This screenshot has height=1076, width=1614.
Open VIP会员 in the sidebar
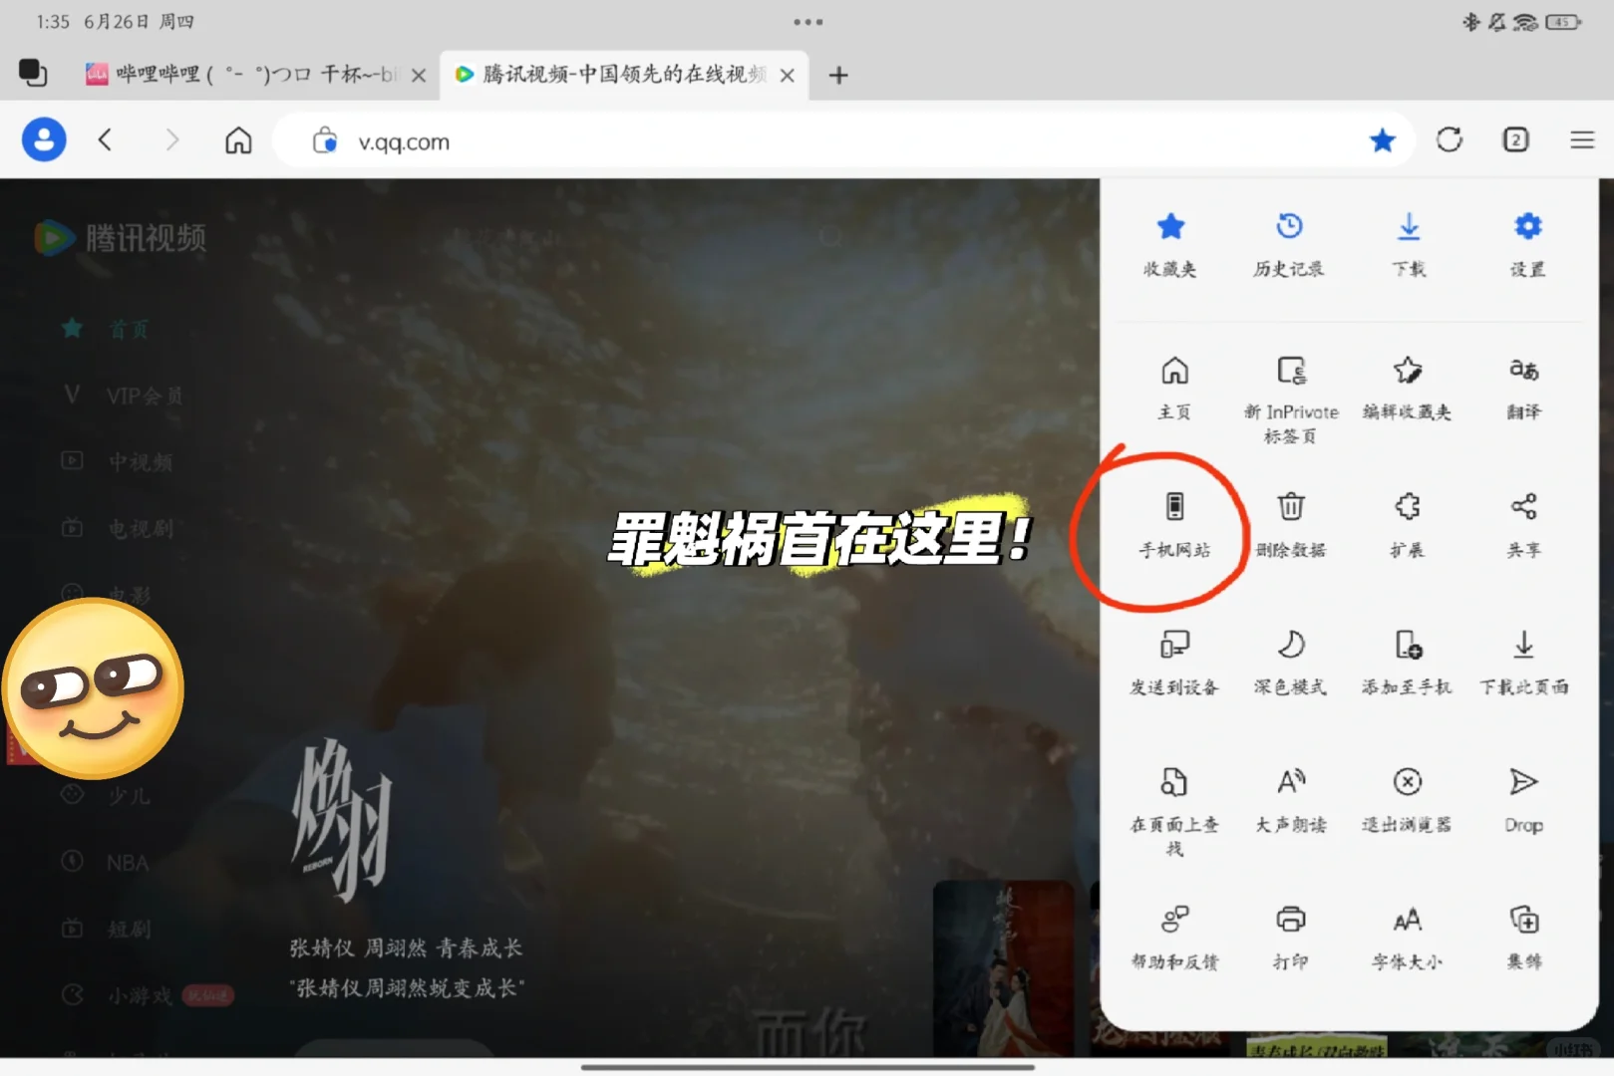point(123,396)
